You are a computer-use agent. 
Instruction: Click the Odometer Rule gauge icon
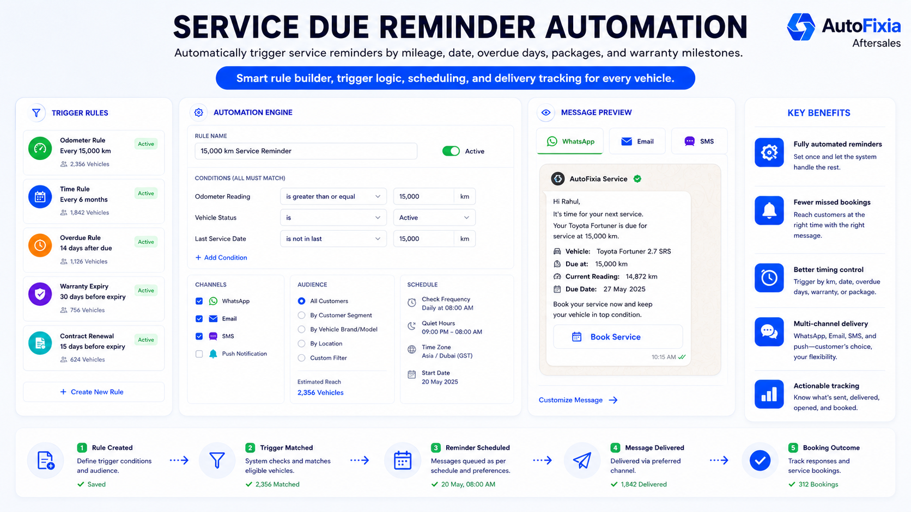click(x=40, y=148)
